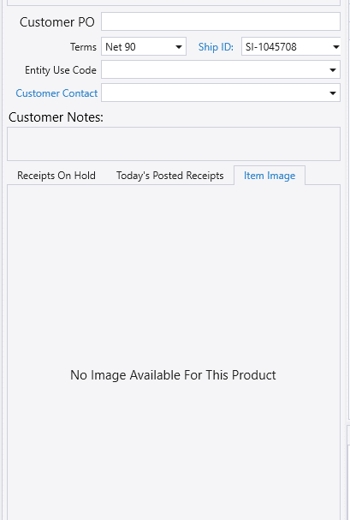This screenshot has height=520, width=350.
Task: Expand the Ship ID dropdown arrow
Action: click(x=335, y=47)
